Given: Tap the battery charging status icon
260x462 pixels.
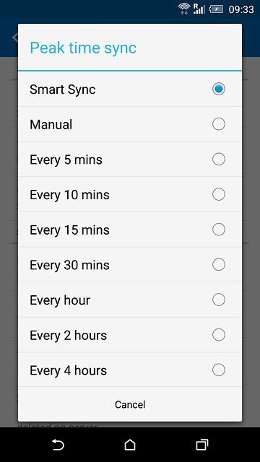Looking at the screenshot, I should pyautogui.click(x=216, y=9).
